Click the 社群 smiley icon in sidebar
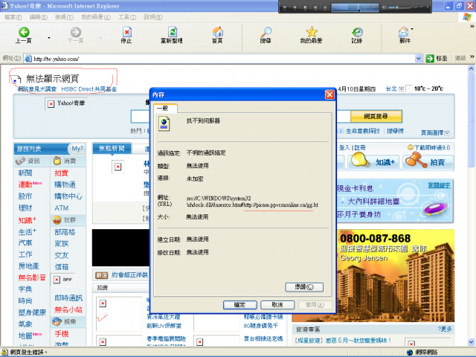The height and width of the screenshot is (357, 476). [57, 220]
